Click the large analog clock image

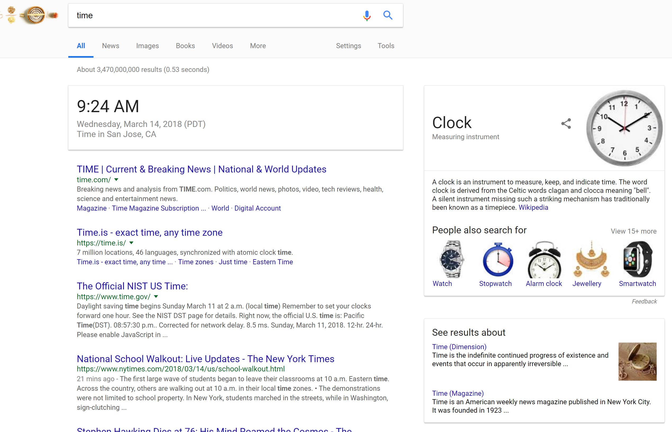pyautogui.click(x=624, y=128)
